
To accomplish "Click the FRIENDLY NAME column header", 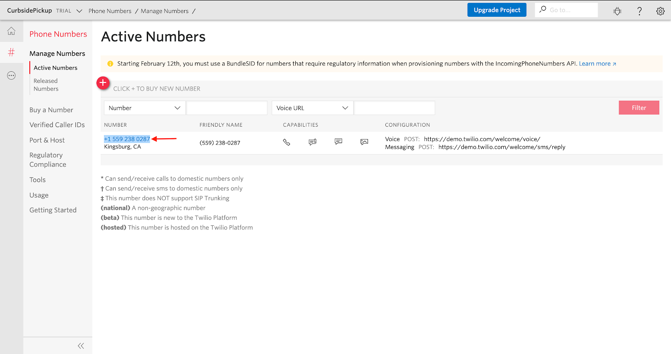I will (x=221, y=125).
